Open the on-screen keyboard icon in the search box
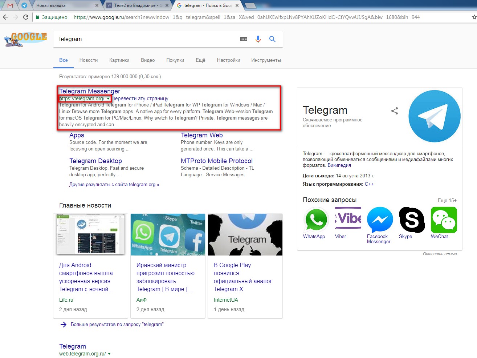This screenshot has width=477, height=358. point(244,39)
